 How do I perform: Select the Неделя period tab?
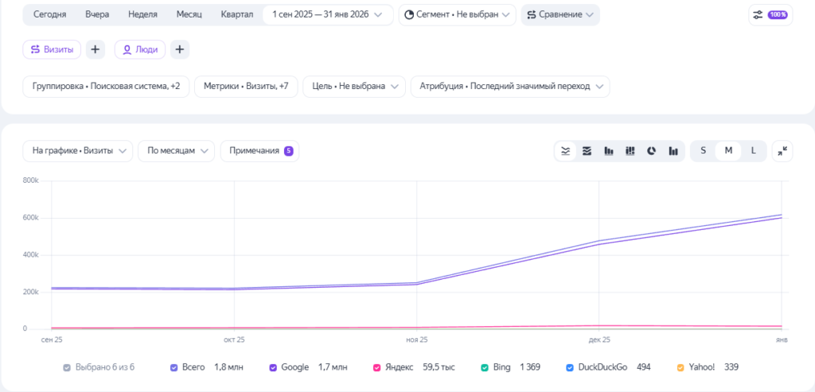tap(142, 15)
